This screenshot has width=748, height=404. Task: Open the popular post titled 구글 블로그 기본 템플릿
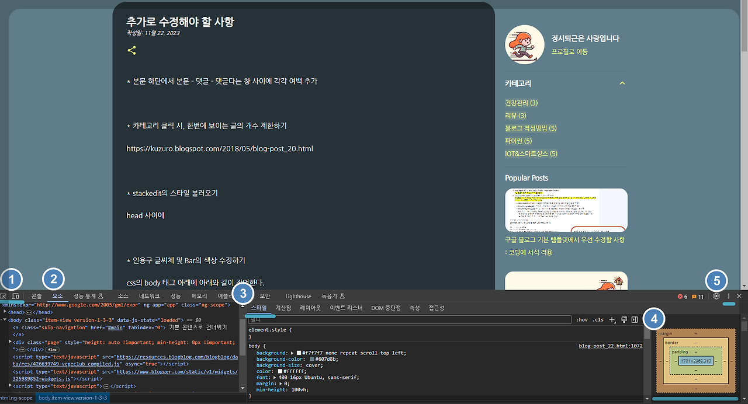click(565, 246)
